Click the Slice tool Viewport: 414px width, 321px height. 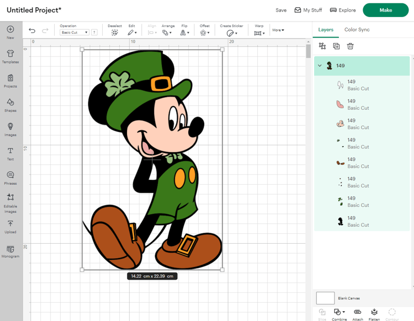[322, 314]
